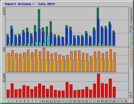This screenshot has height=104, width=134.
Task: Click the red bar for day 27
Action: (110, 88)
